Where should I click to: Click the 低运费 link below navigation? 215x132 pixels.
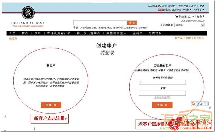13,38
